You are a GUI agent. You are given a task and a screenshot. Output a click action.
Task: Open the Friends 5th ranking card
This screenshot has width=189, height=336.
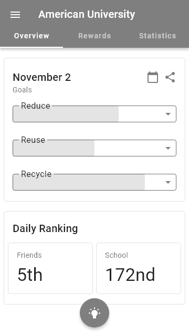click(50, 268)
